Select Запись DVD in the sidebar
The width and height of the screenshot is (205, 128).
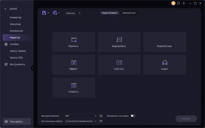click(x=16, y=57)
